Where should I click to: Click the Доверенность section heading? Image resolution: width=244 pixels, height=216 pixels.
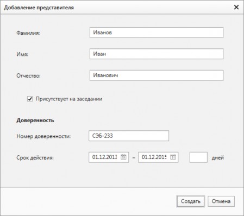(35, 120)
